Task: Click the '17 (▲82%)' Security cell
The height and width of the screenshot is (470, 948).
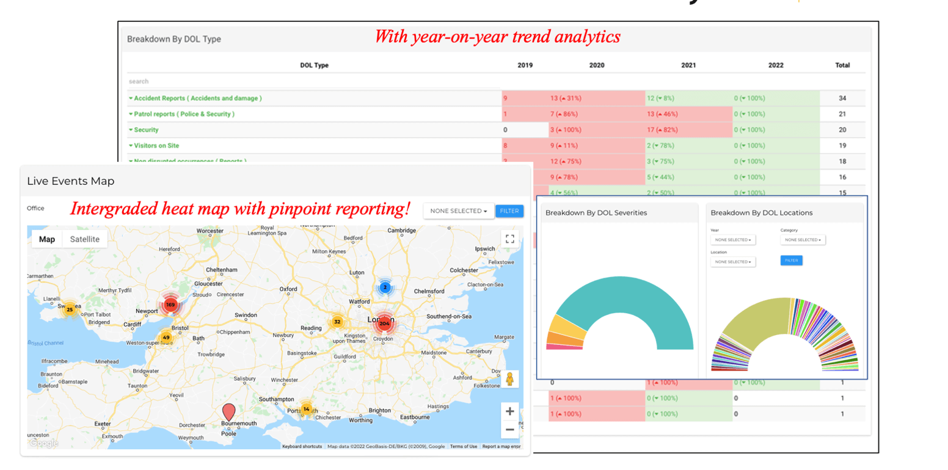Action: 688,129
